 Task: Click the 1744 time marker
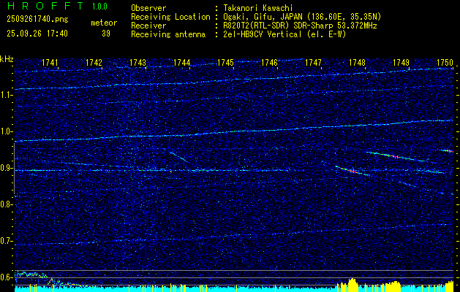[x=182, y=62]
